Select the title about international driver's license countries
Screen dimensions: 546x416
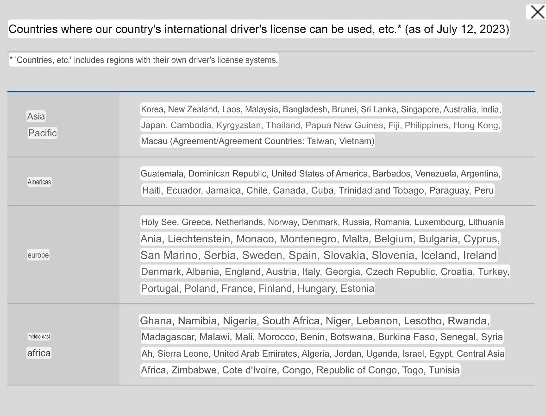point(259,29)
